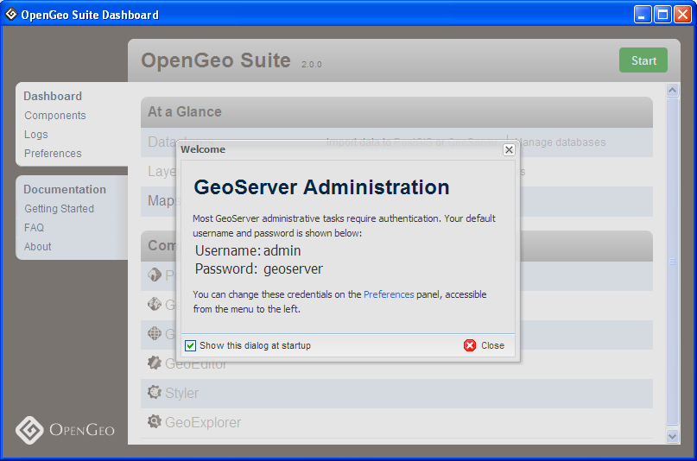
Task: Click the Styler component gear icon
Action: tap(155, 392)
